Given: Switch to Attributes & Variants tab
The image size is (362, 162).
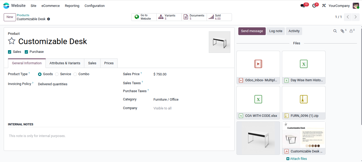Looking at the screenshot, I should coord(65,63).
